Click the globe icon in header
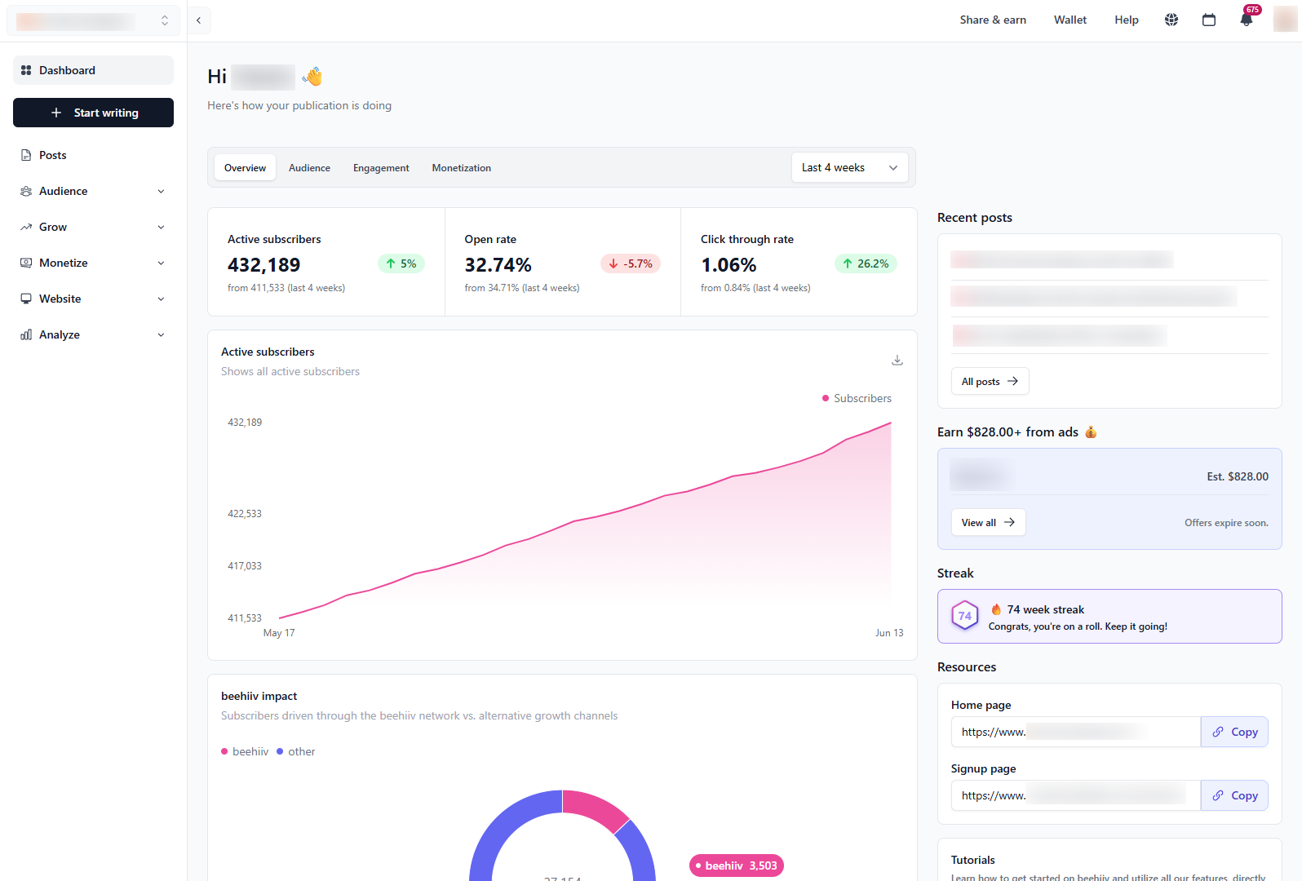This screenshot has width=1302, height=881. tap(1171, 20)
